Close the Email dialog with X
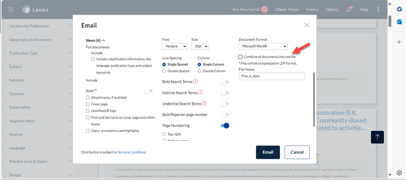The width and height of the screenshot is (406, 180). click(x=307, y=25)
